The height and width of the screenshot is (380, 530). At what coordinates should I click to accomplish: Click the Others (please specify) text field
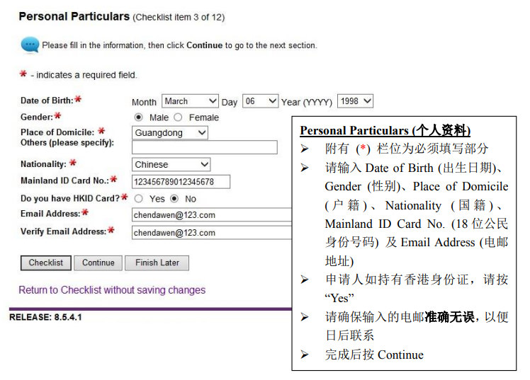(204, 147)
